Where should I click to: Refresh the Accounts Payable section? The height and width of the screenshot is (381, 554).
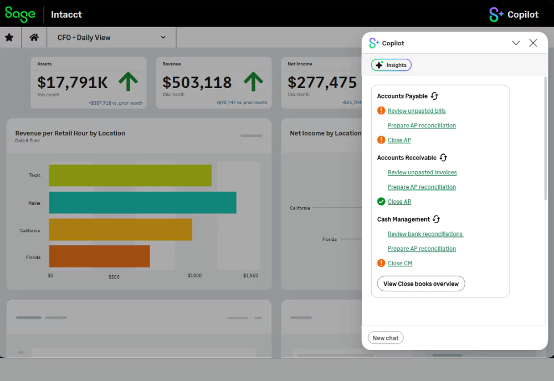coord(435,96)
